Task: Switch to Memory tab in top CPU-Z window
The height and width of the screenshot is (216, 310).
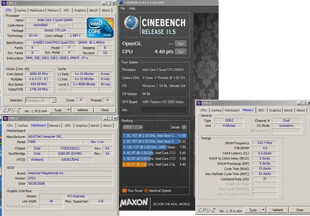Action: point(53,10)
